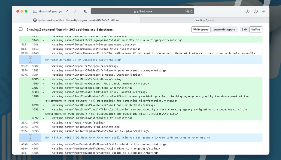Click the GitHub favicon on first tab

click(35, 20)
